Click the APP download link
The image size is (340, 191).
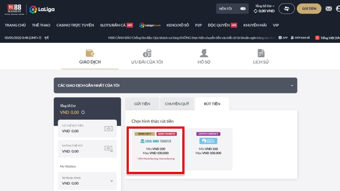(x=283, y=38)
